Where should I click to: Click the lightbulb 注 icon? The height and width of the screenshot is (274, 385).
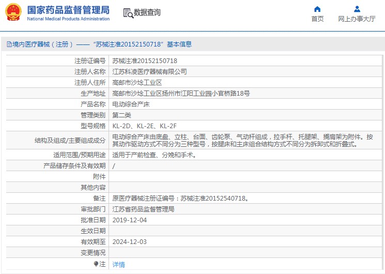[x=96, y=264]
